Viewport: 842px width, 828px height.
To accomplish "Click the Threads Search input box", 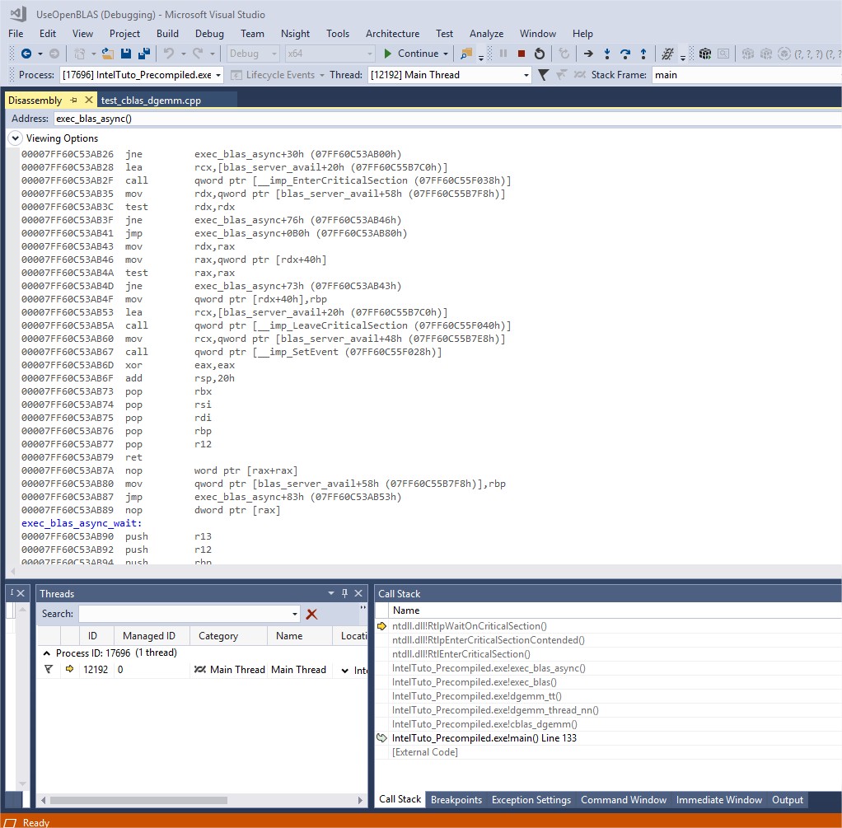I will pyautogui.click(x=185, y=614).
